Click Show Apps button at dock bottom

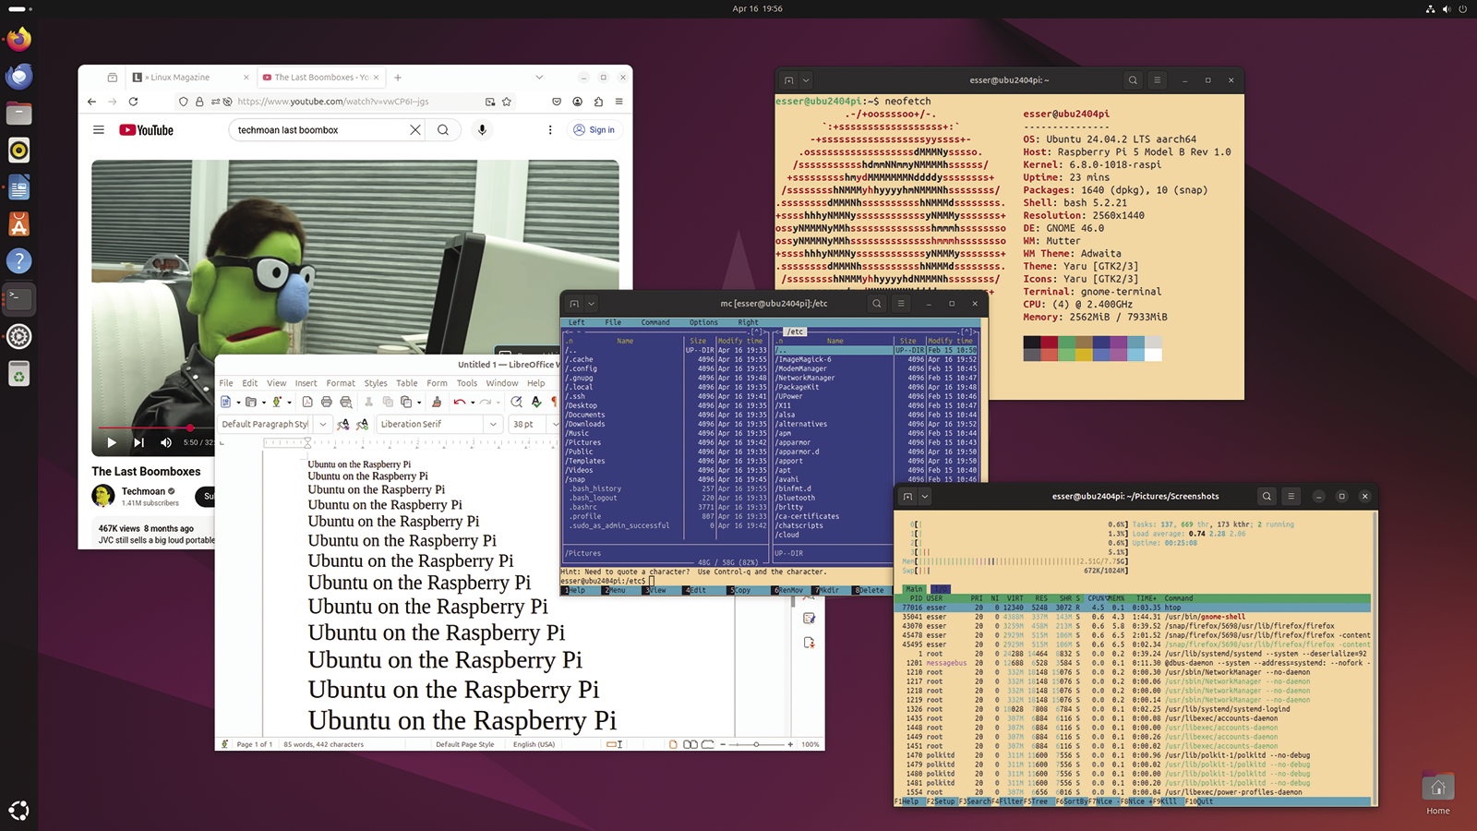19,811
